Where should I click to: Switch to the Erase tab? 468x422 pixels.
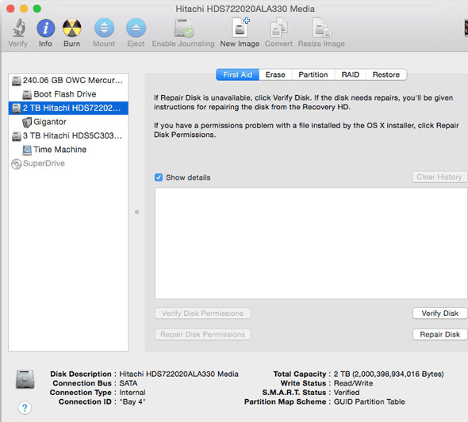pos(275,74)
